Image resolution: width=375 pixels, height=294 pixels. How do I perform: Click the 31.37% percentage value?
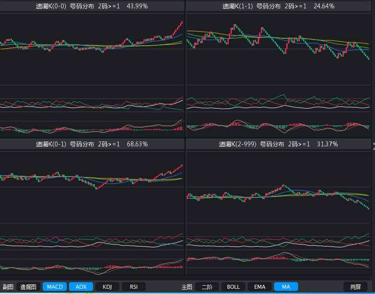pyautogui.click(x=327, y=144)
